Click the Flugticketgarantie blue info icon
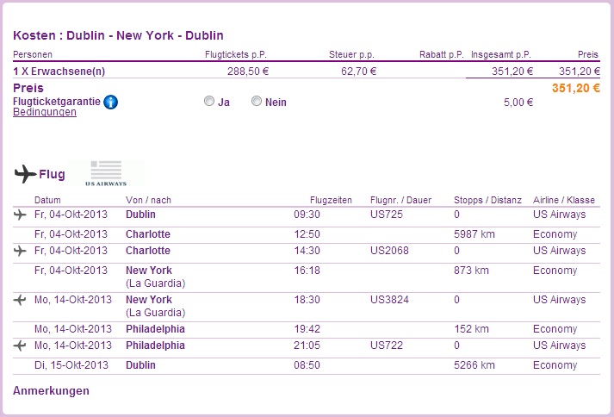The width and height of the screenshot is (614, 417). 111,103
